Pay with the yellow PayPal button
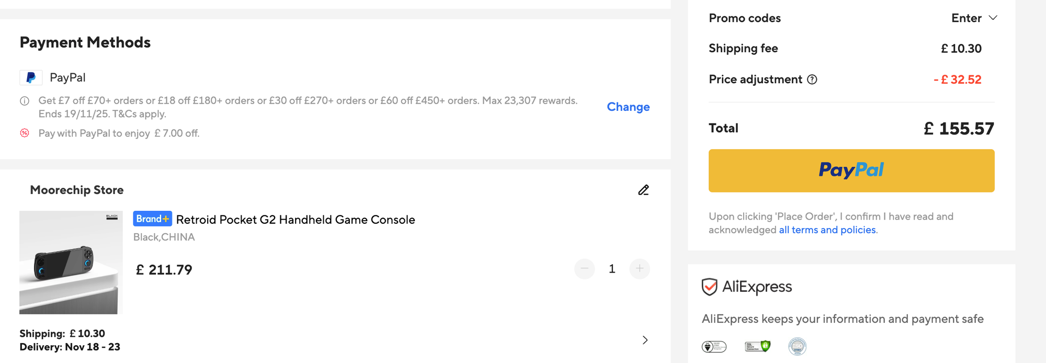The height and width of the screenshot is (363, 1046). tap(851, 171)
